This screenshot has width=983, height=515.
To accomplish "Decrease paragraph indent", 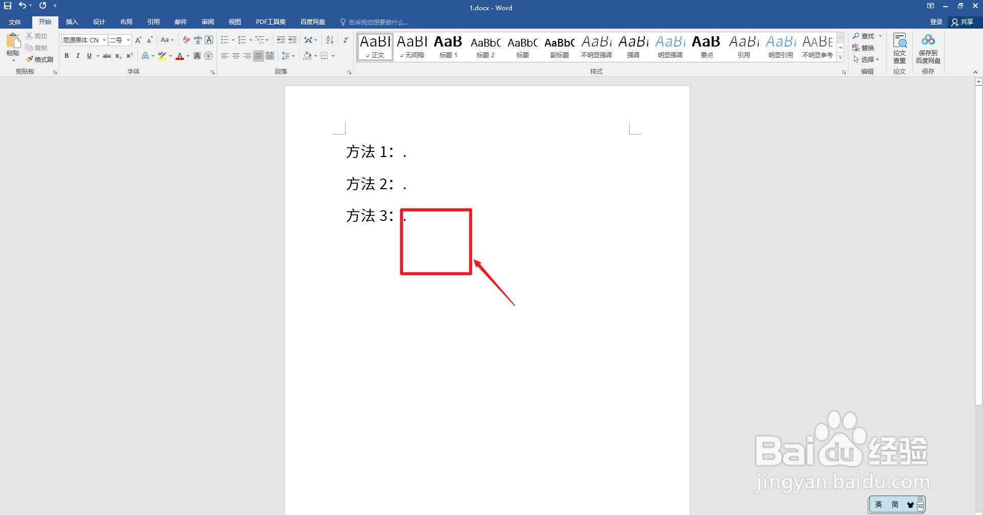I will tap(281, 40).
